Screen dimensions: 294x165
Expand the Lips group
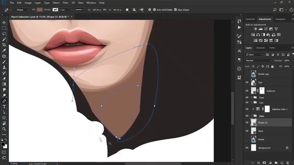pos(252,103)
